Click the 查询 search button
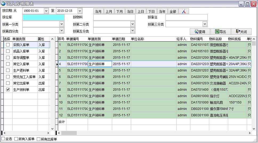The image size is (258, 143). click(200, 32)
